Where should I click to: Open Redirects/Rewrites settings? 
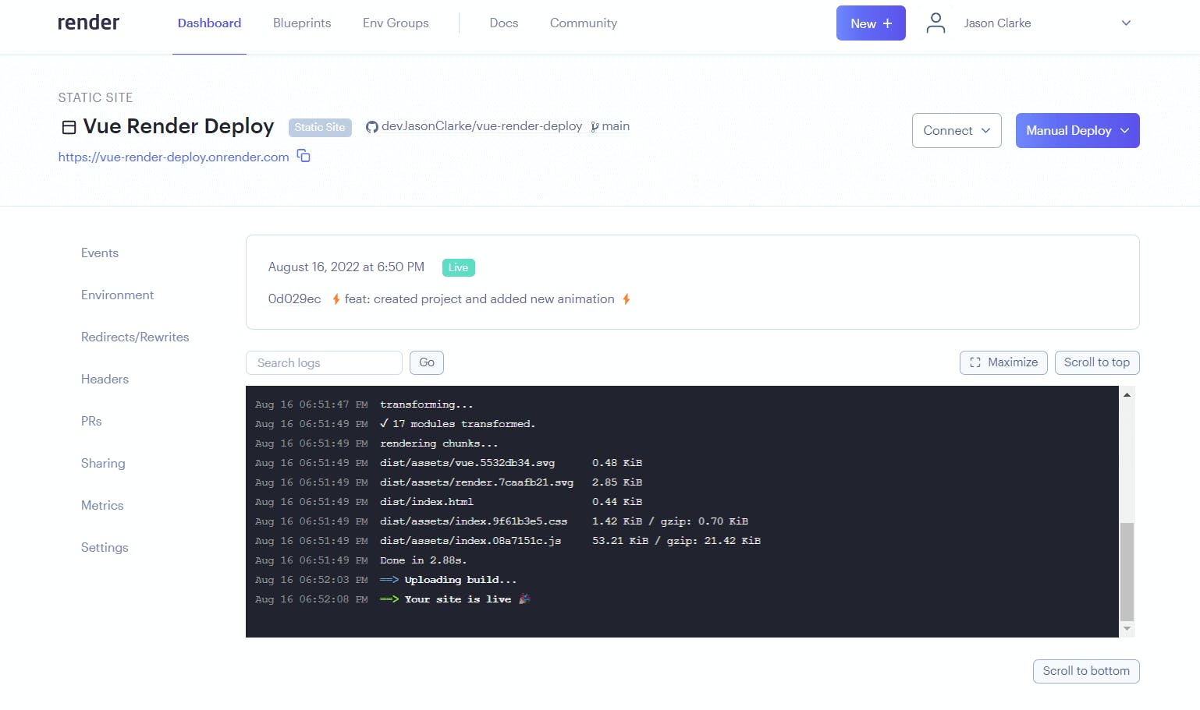[135, 337]
